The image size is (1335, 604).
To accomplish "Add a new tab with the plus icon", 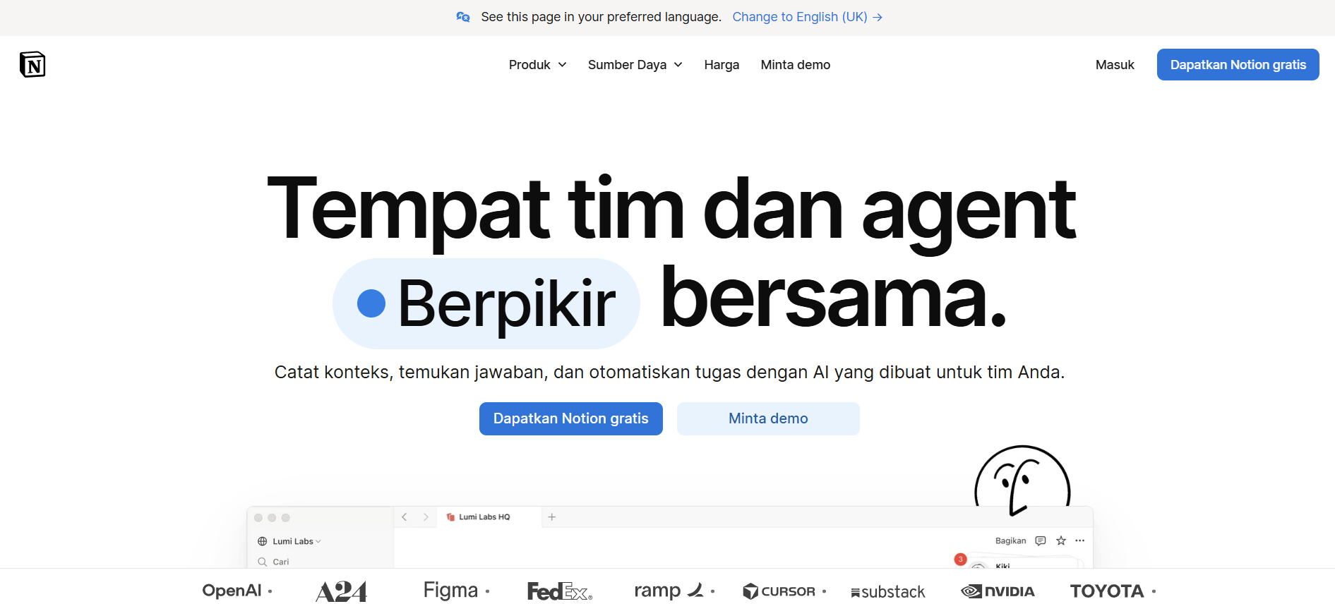I will click(x=552, y=517).
